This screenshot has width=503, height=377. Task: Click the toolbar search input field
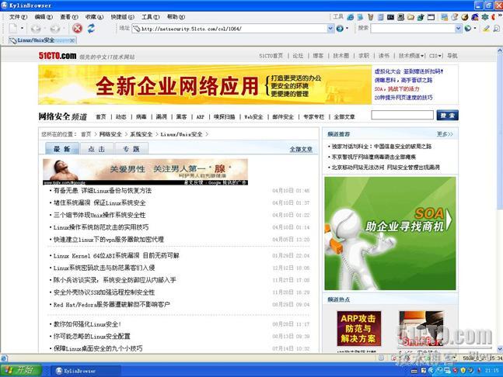[413, 29]
